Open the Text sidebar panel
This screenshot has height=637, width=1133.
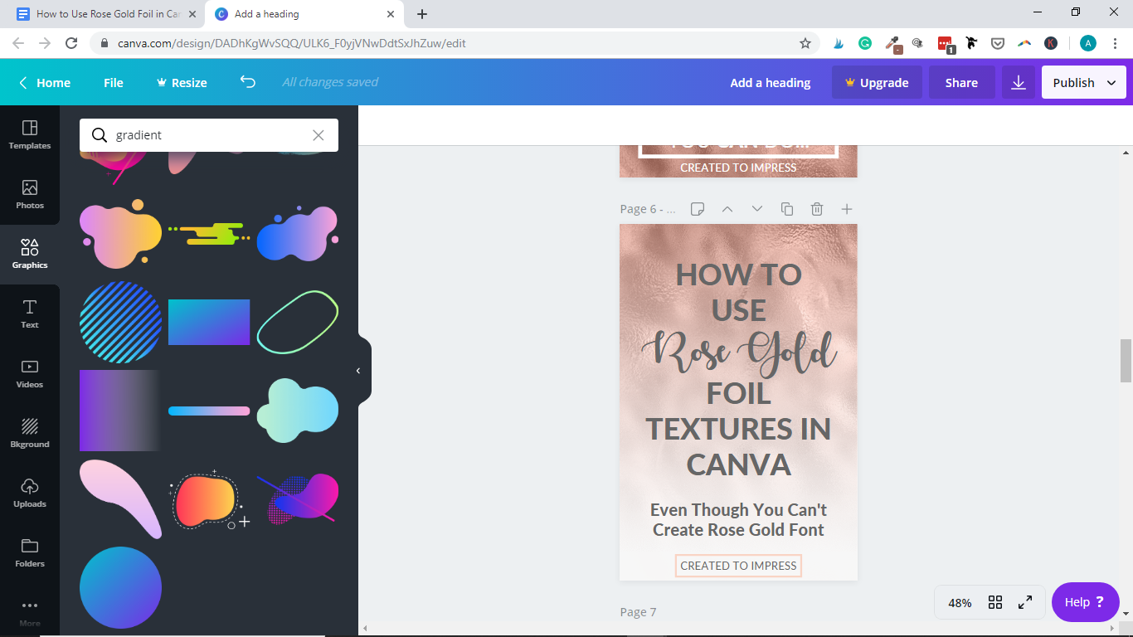coord(30,314)
